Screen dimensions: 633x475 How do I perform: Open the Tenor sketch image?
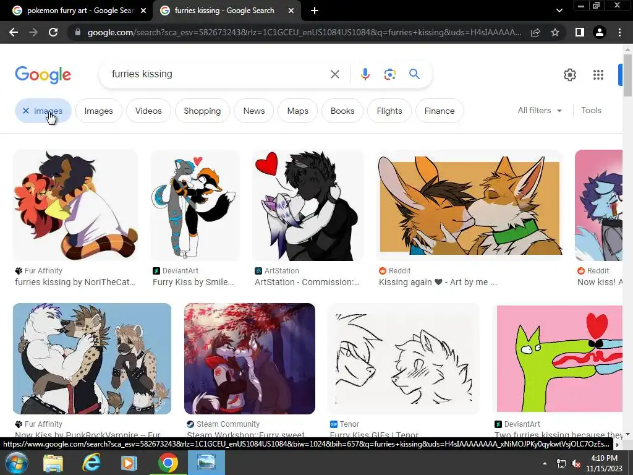pyautogui.click(x=403, y=359)
